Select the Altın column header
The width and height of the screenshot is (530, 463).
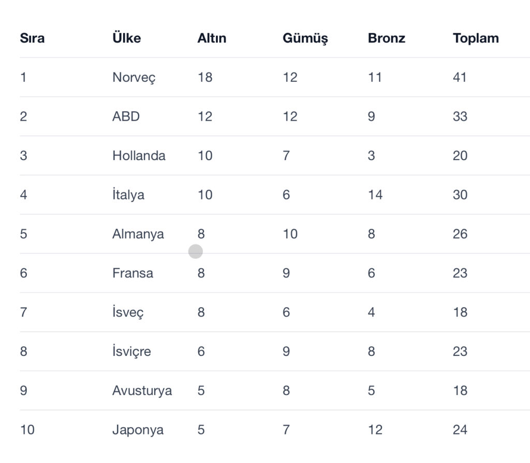click(x=212, y=38)
